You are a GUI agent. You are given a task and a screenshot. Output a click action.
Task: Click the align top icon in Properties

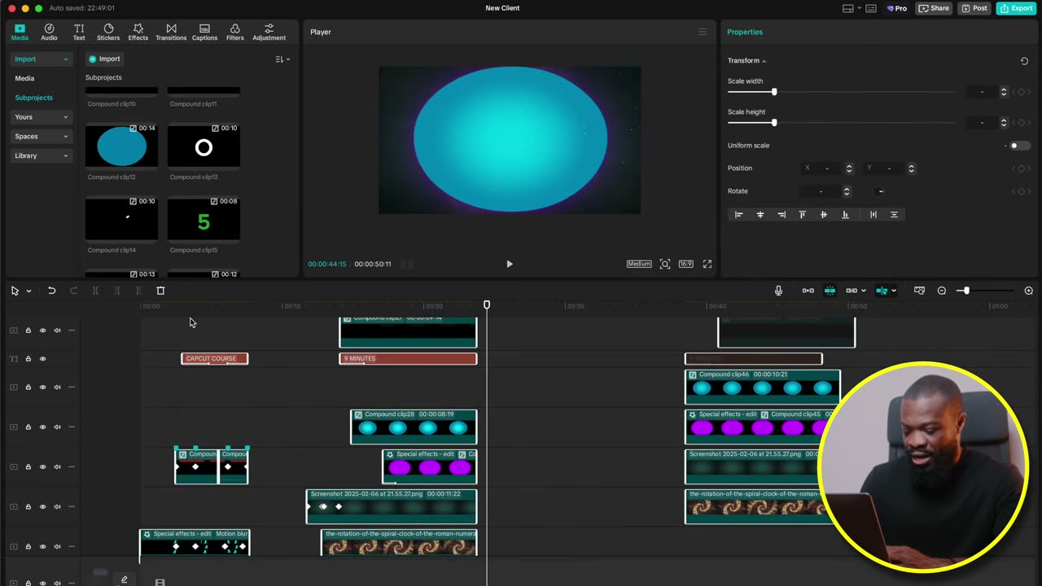(x=802, y=215)
